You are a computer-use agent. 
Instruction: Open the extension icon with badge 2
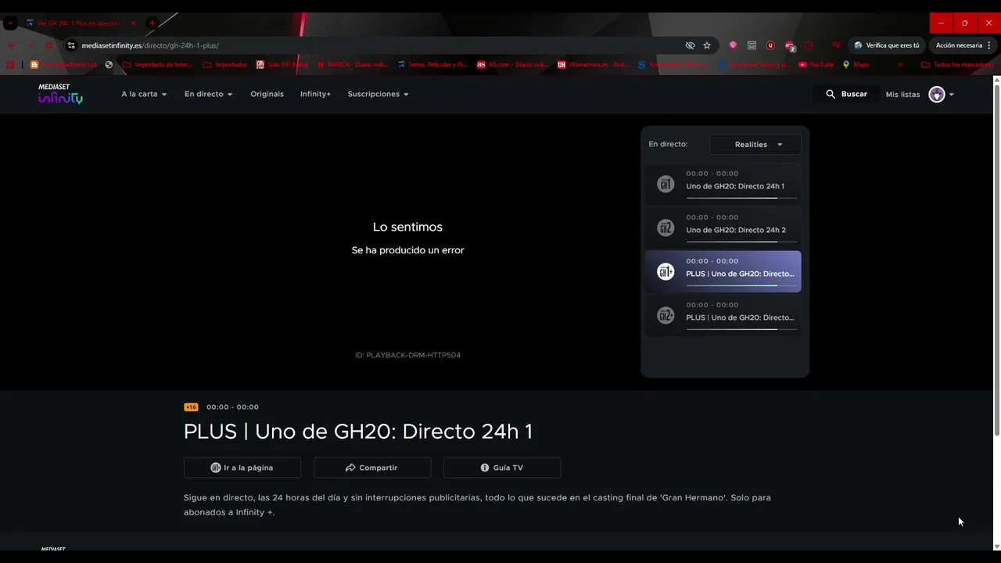tap(790, 45)
